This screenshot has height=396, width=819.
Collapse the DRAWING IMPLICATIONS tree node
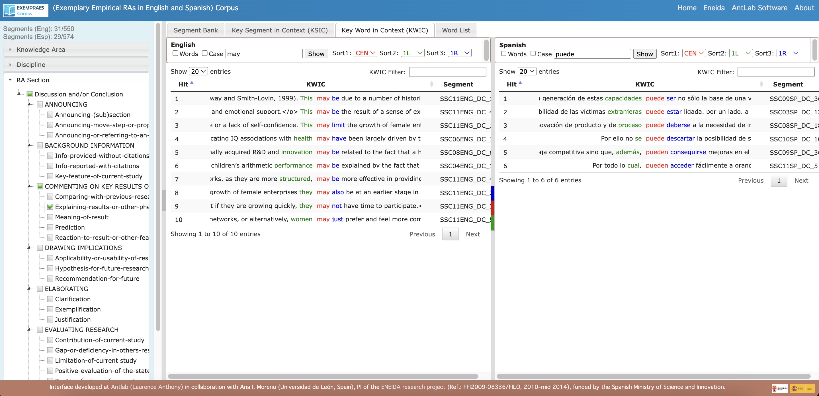click(x=29, y=247)
